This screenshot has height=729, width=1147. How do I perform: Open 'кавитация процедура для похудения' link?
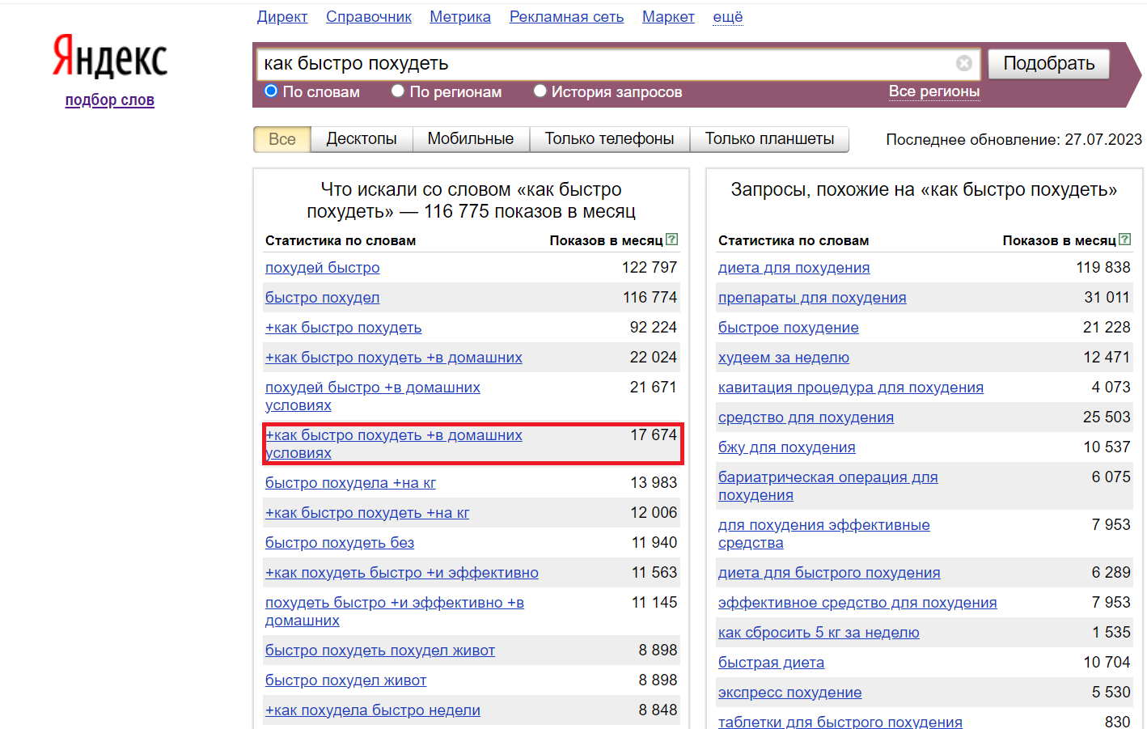coord(851,388)
